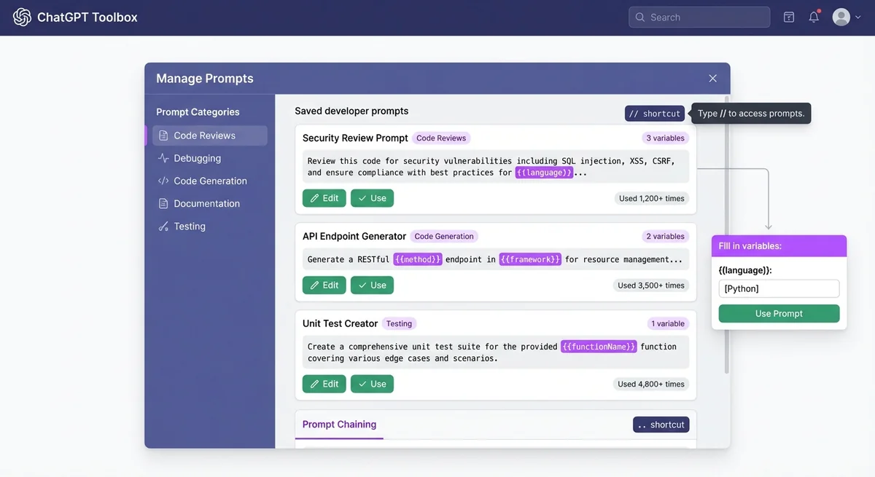This screenshot has height=477, width=875.
Task: Click the Testing category icon
Action: tap(163, 226)
